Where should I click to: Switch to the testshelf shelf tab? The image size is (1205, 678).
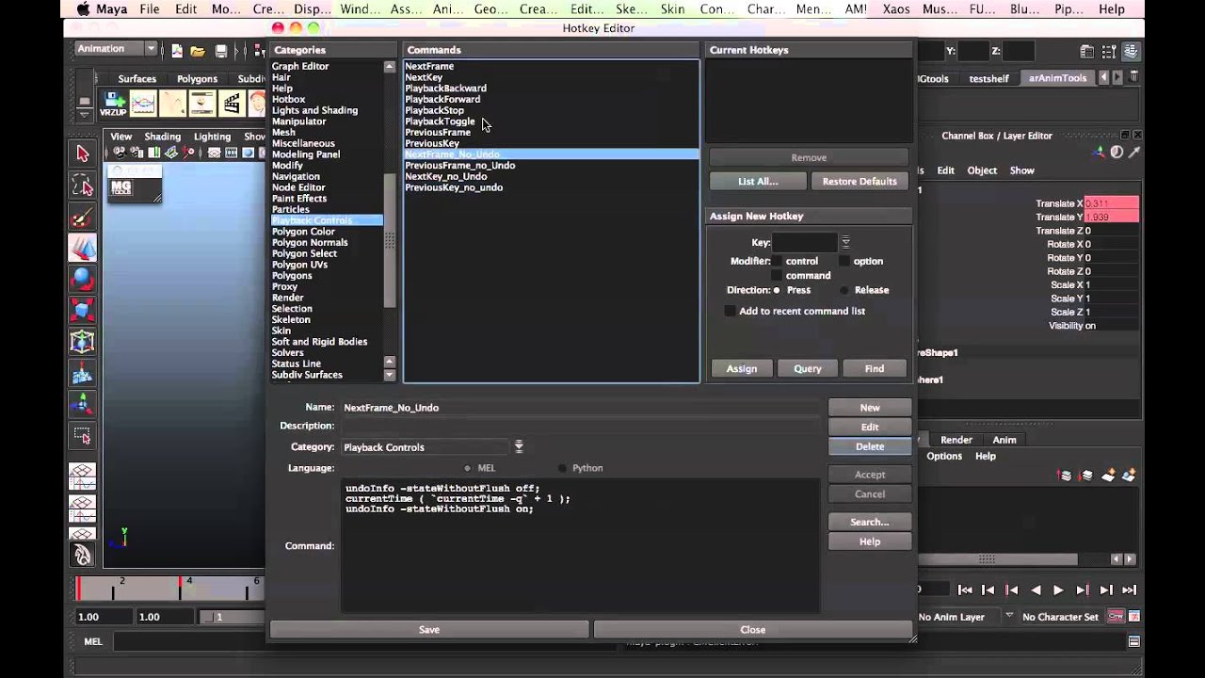click(989, 79)
